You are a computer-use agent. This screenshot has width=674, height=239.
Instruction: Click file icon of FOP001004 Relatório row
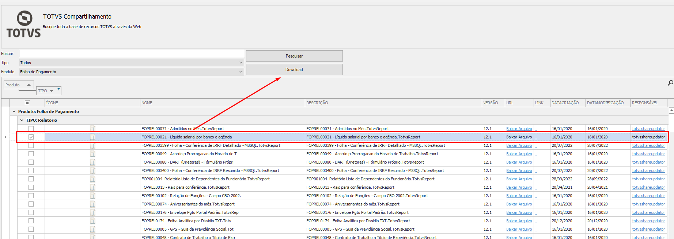pyautogui.click(x=93, y=179)
